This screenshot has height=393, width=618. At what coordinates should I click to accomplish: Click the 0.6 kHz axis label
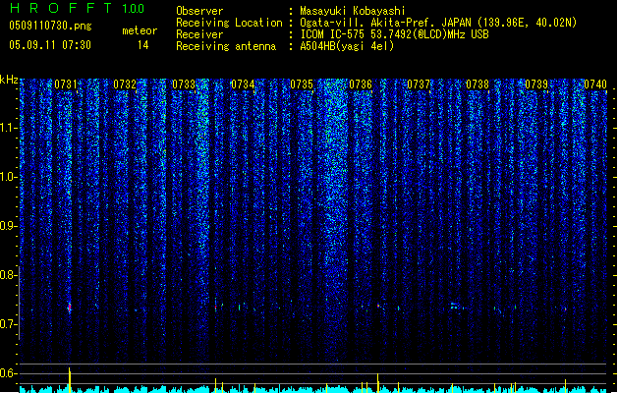(x=7, y=373)
